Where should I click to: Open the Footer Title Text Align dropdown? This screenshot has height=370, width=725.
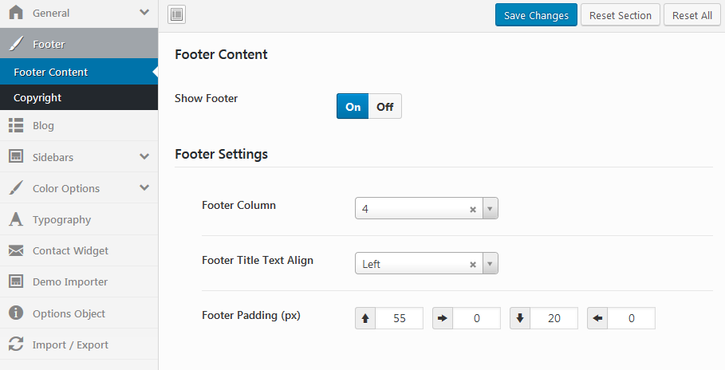[491, 264]
